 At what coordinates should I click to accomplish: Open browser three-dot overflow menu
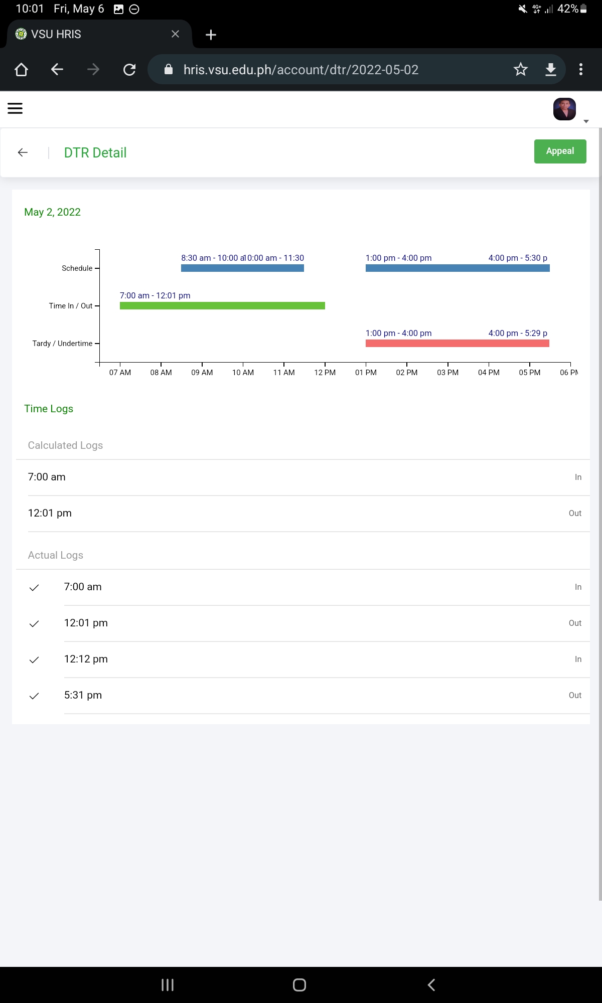581,70
